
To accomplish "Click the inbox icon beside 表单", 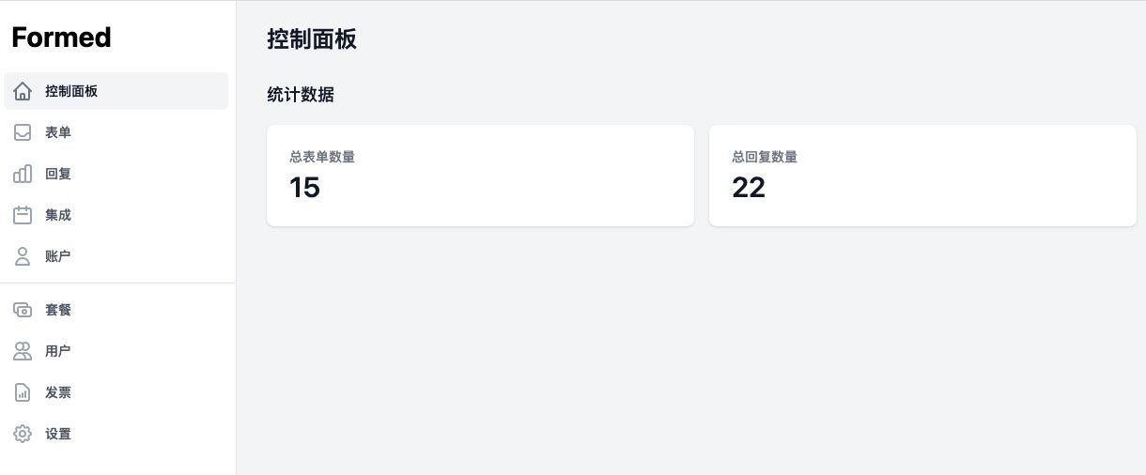I will [x=23, y=133].
